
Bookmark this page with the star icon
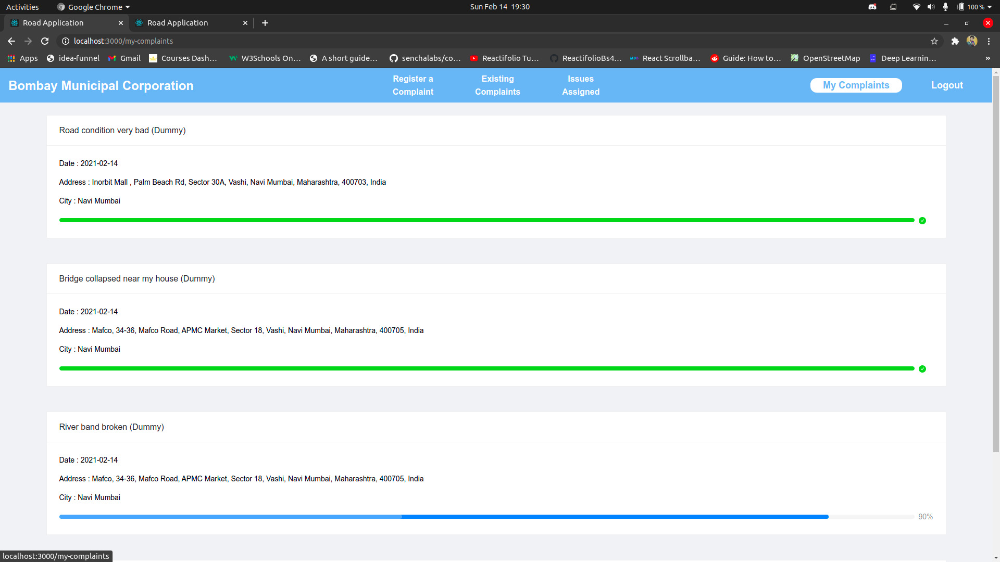coord(934,41)
